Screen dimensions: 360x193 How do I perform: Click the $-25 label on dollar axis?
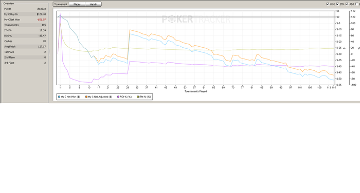(338, 48)
